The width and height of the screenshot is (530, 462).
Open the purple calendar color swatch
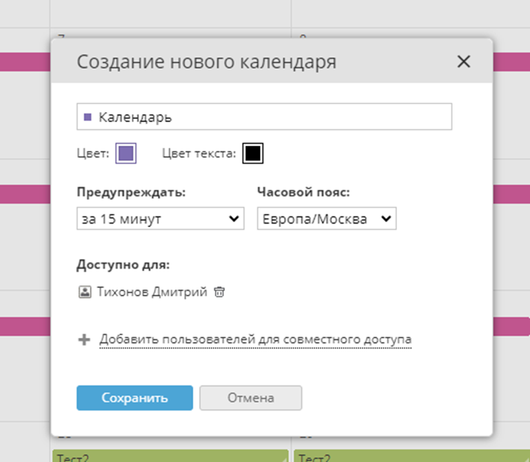coord(126,154)
